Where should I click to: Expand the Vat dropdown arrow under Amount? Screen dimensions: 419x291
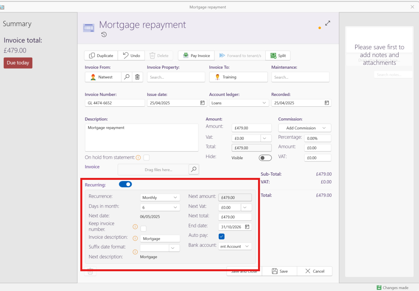[266, 138]
